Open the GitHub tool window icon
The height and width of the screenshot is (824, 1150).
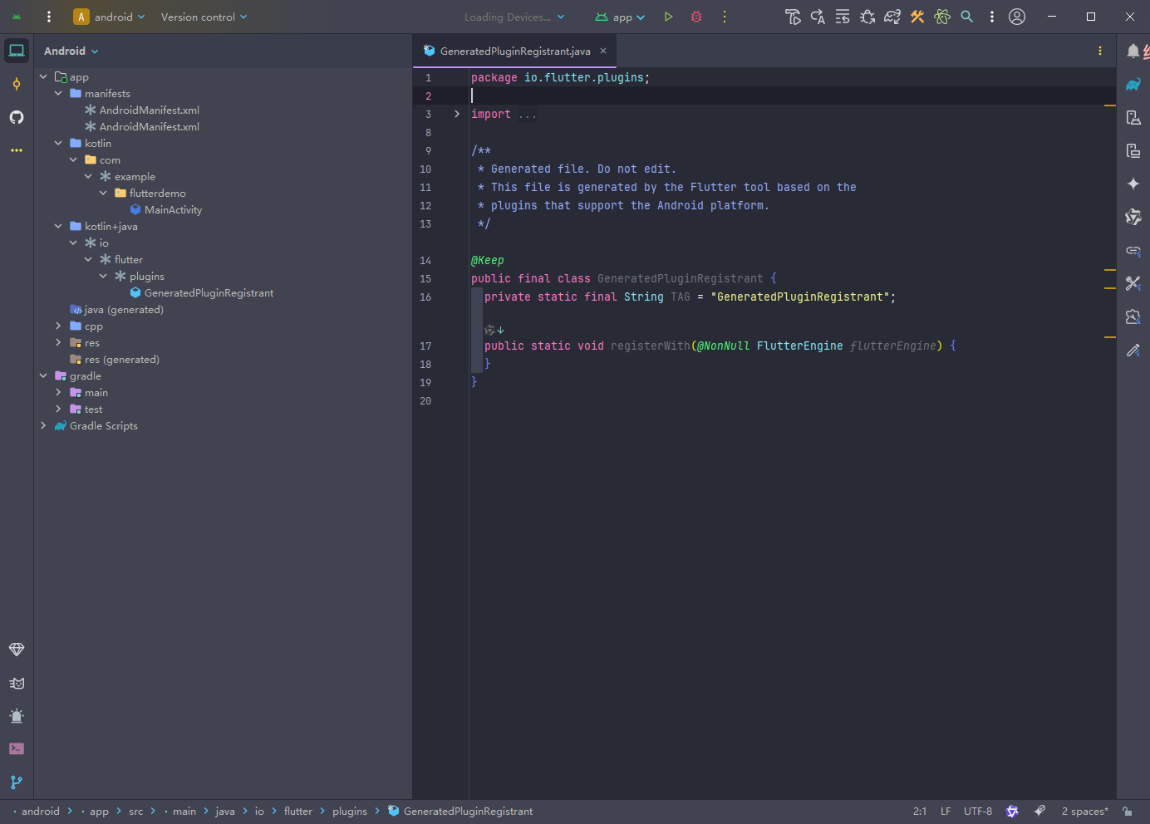[17, 117]
